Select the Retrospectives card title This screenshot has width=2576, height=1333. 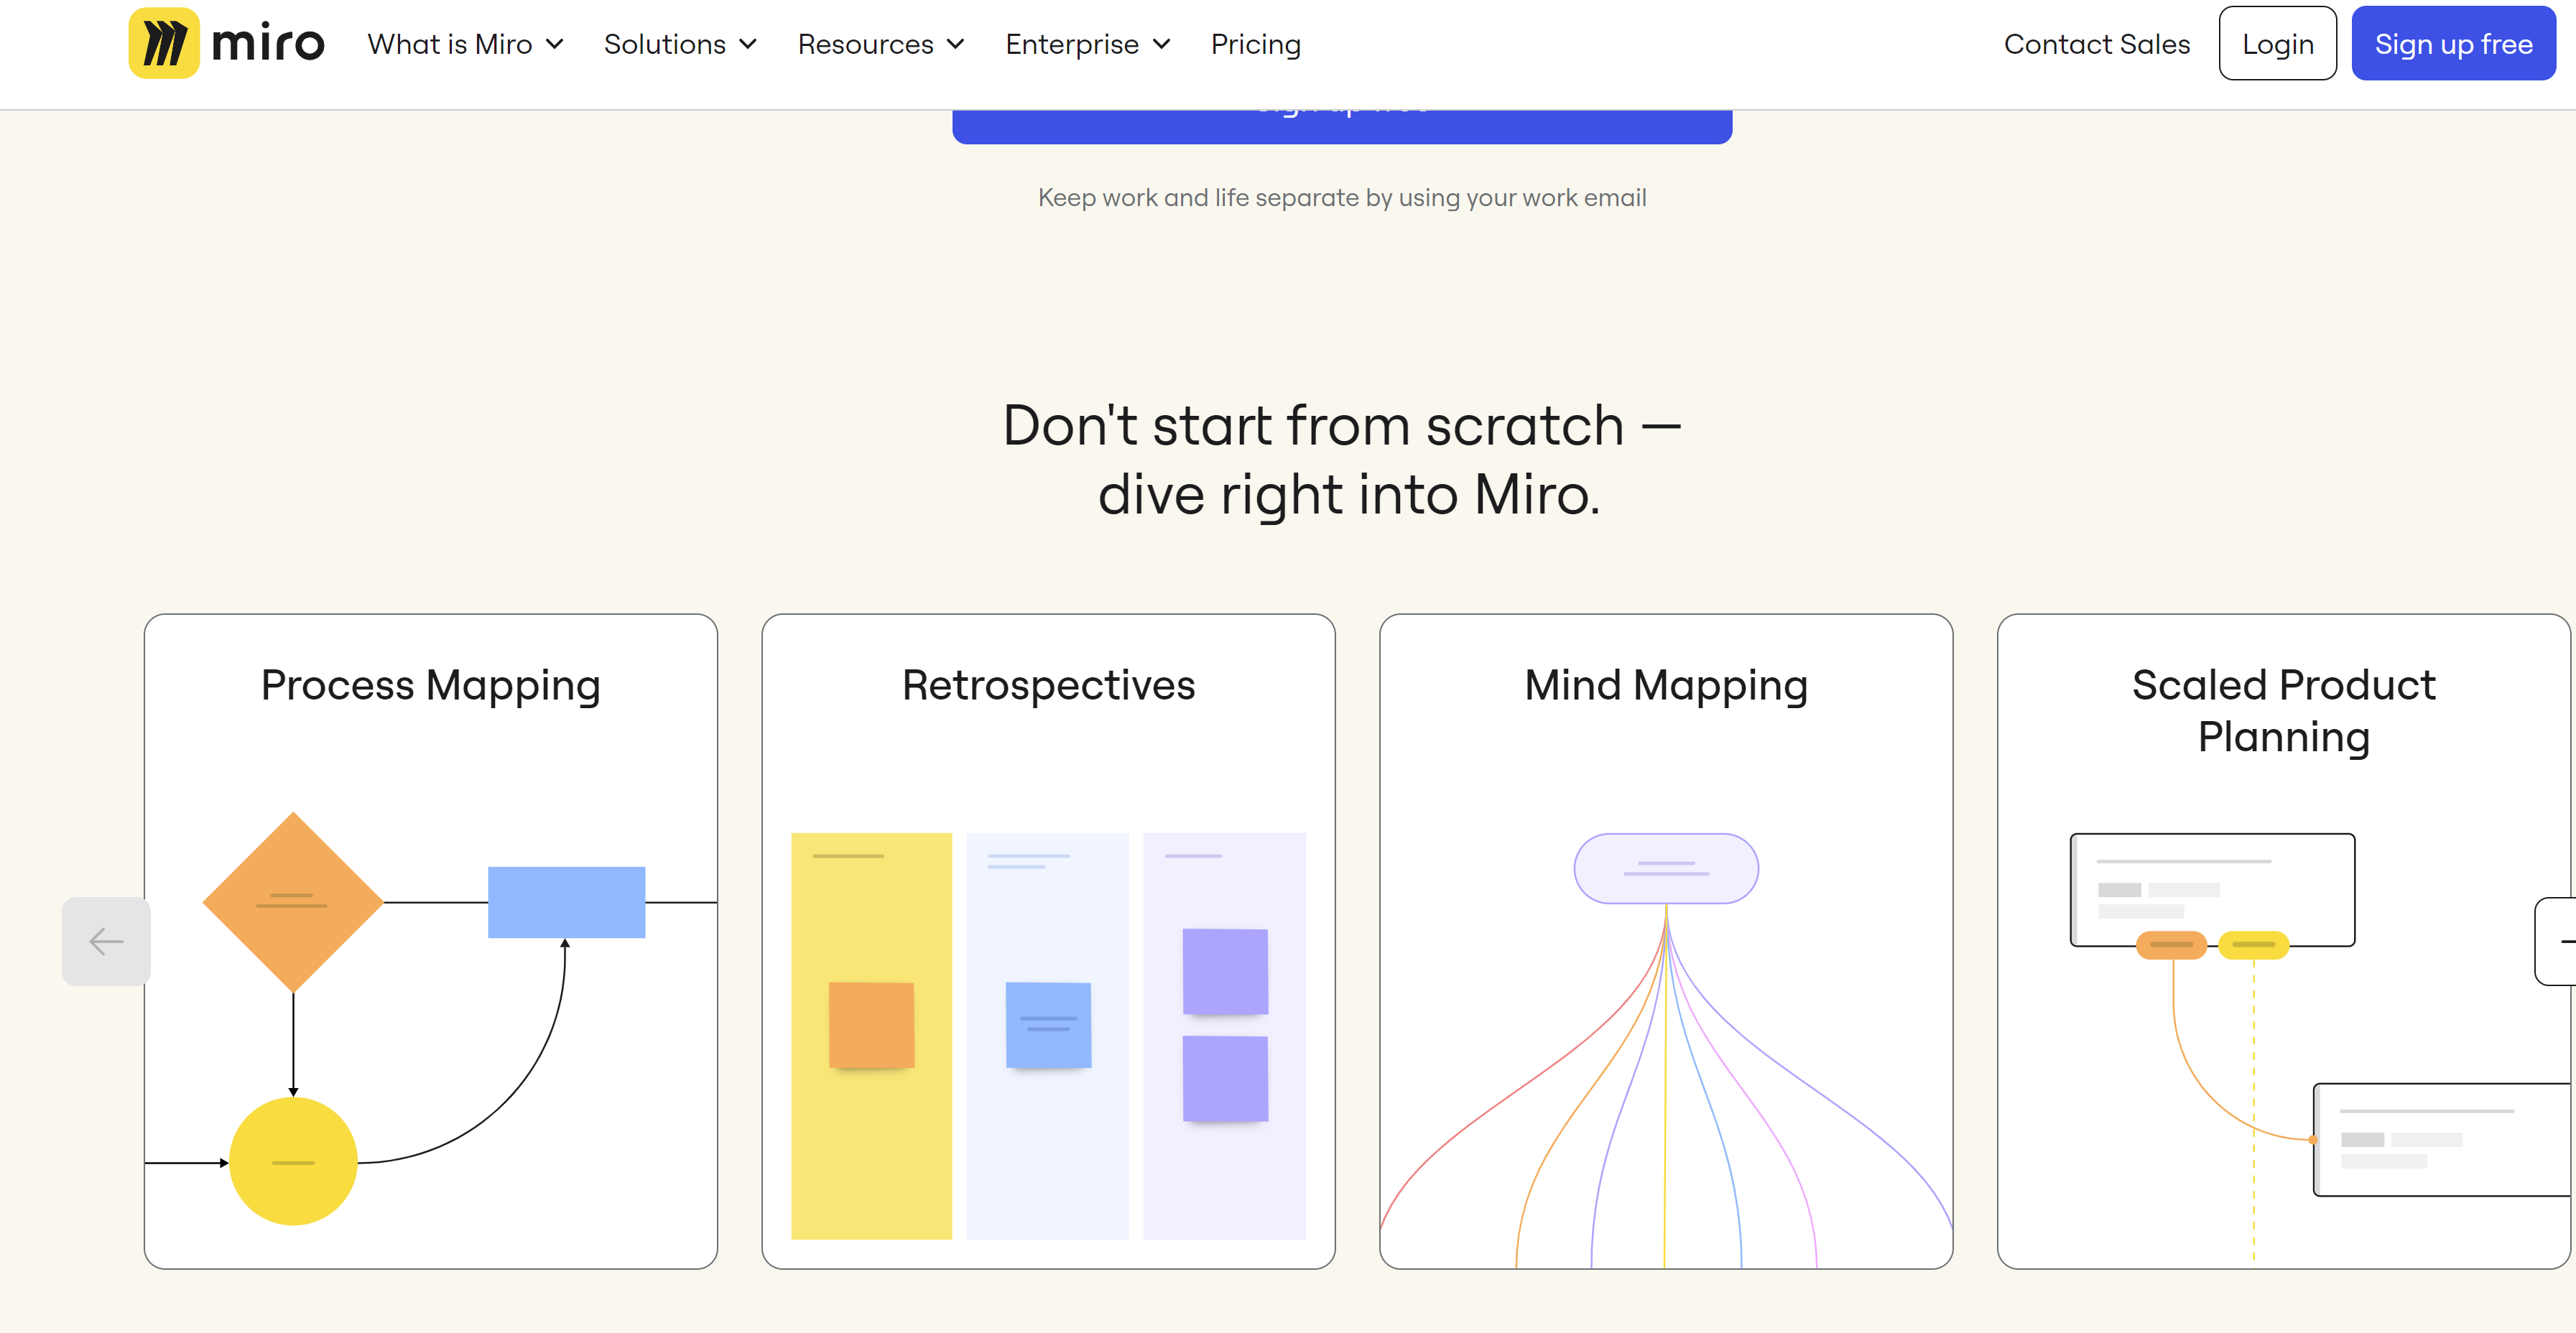point(1048,685)
